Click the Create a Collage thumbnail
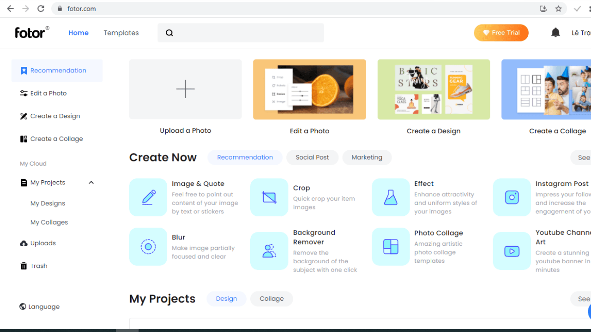 pyautogui.click(x=546, y=89)
